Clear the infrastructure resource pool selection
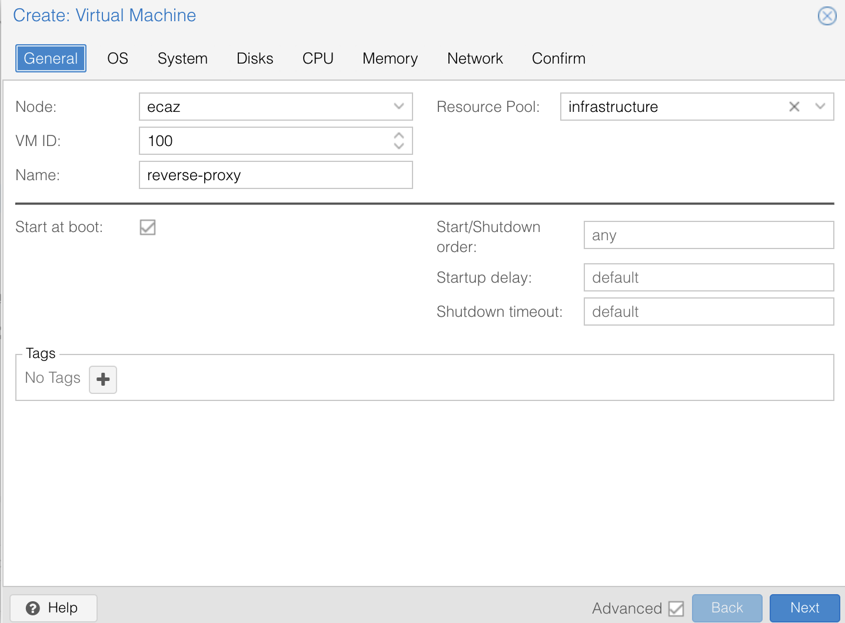 (794, 107)
